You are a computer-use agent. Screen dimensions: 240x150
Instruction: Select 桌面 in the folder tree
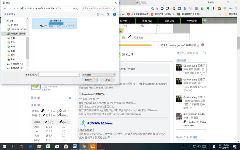(x=13, y=51)
